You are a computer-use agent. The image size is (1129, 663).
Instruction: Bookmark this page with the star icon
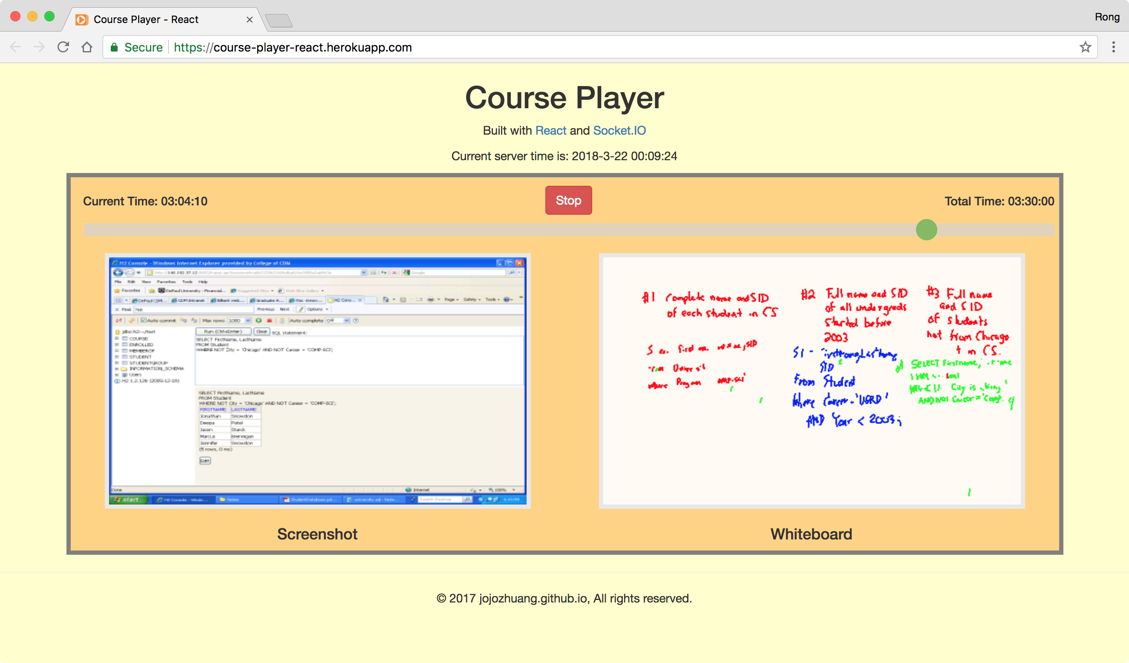coord(1085,47)
